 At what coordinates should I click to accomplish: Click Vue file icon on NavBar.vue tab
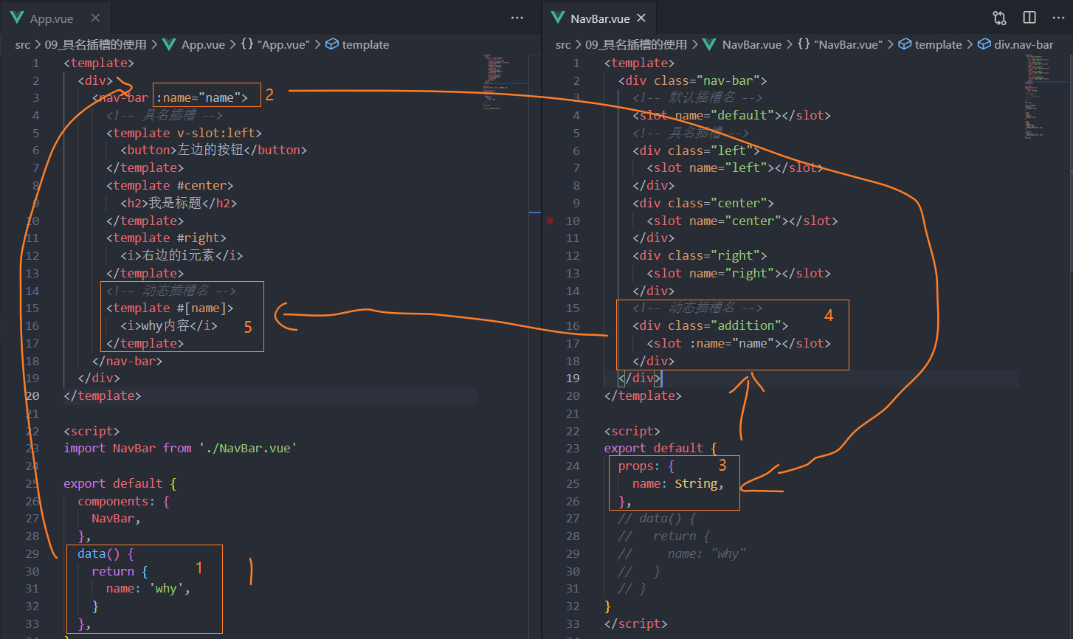557,18
